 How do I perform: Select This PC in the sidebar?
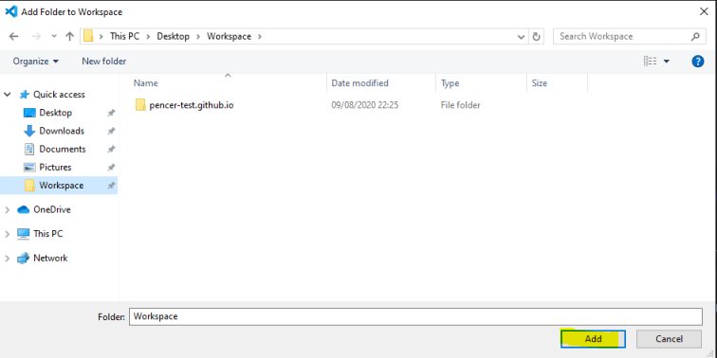pyautogui.click(x=48, y=234)
